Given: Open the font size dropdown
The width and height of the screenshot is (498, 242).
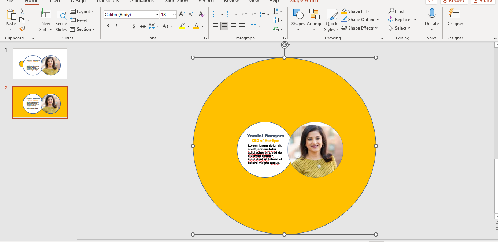Looking at the screenshot, I should point(174,15).
